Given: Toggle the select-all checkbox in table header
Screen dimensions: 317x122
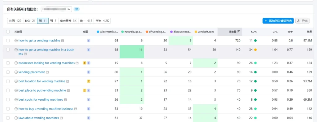Looking at the screenshot, I should [x=8, y=32].
